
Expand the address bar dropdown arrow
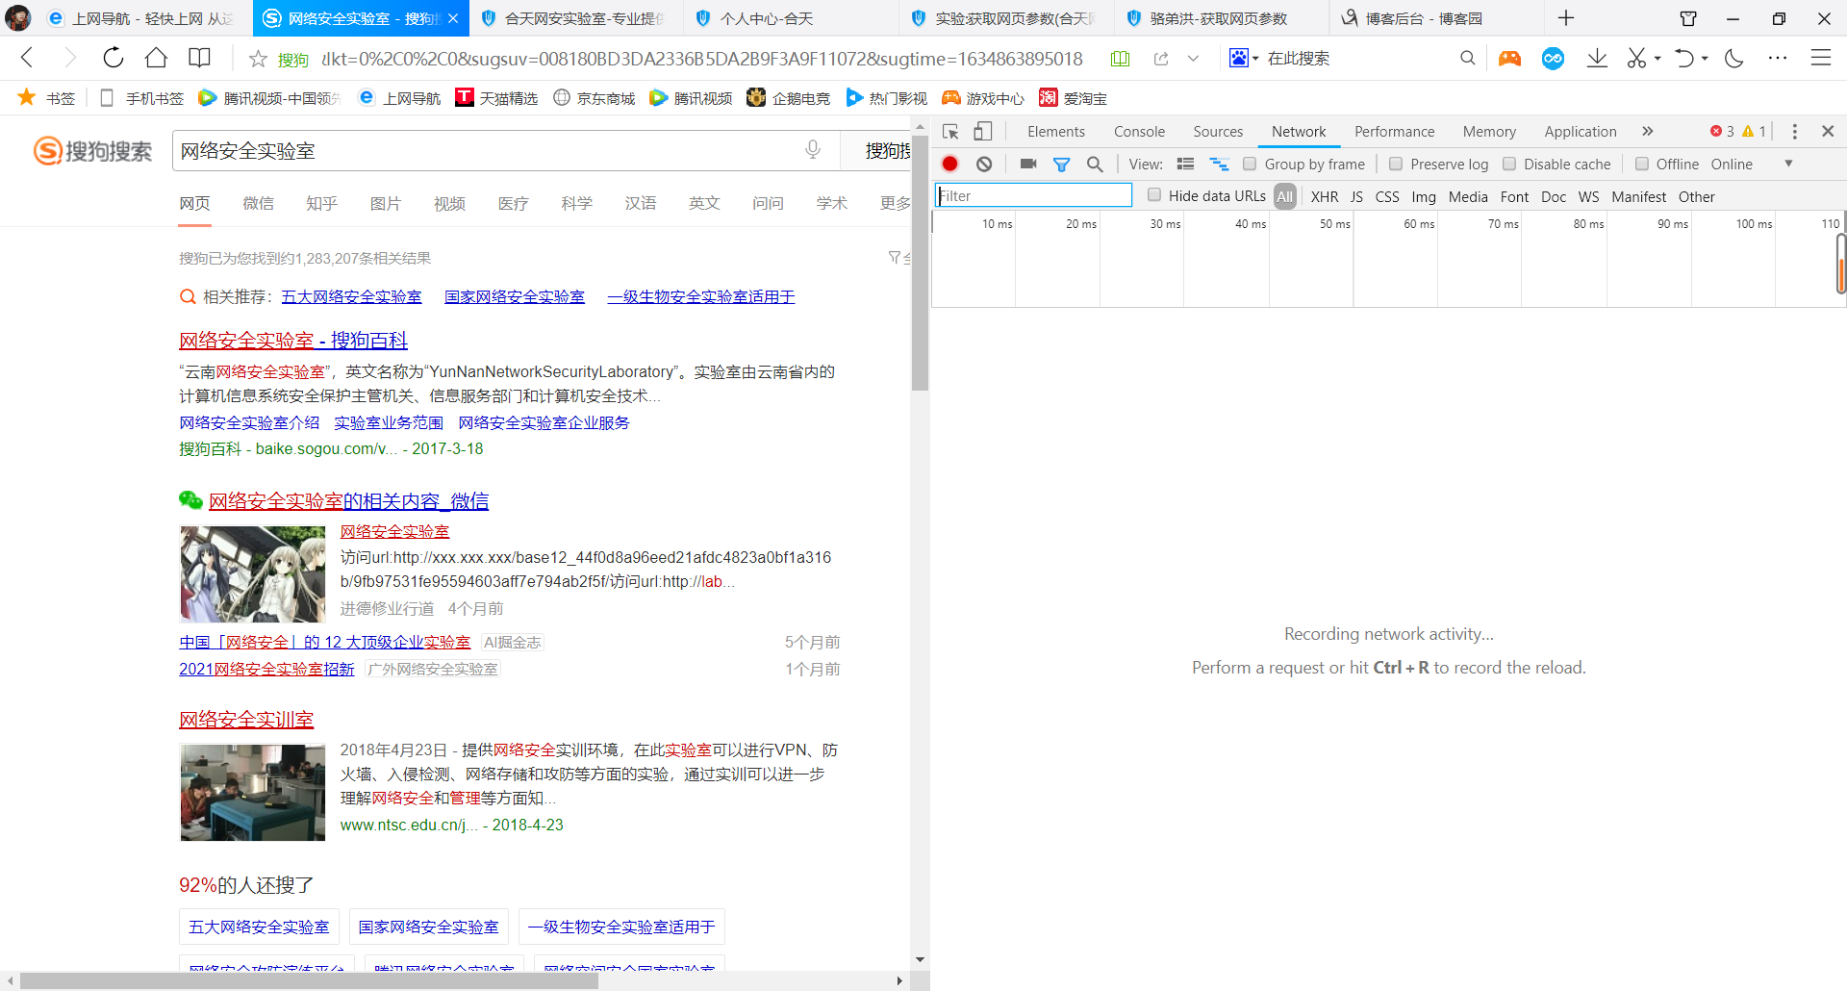pos(1193,59)
